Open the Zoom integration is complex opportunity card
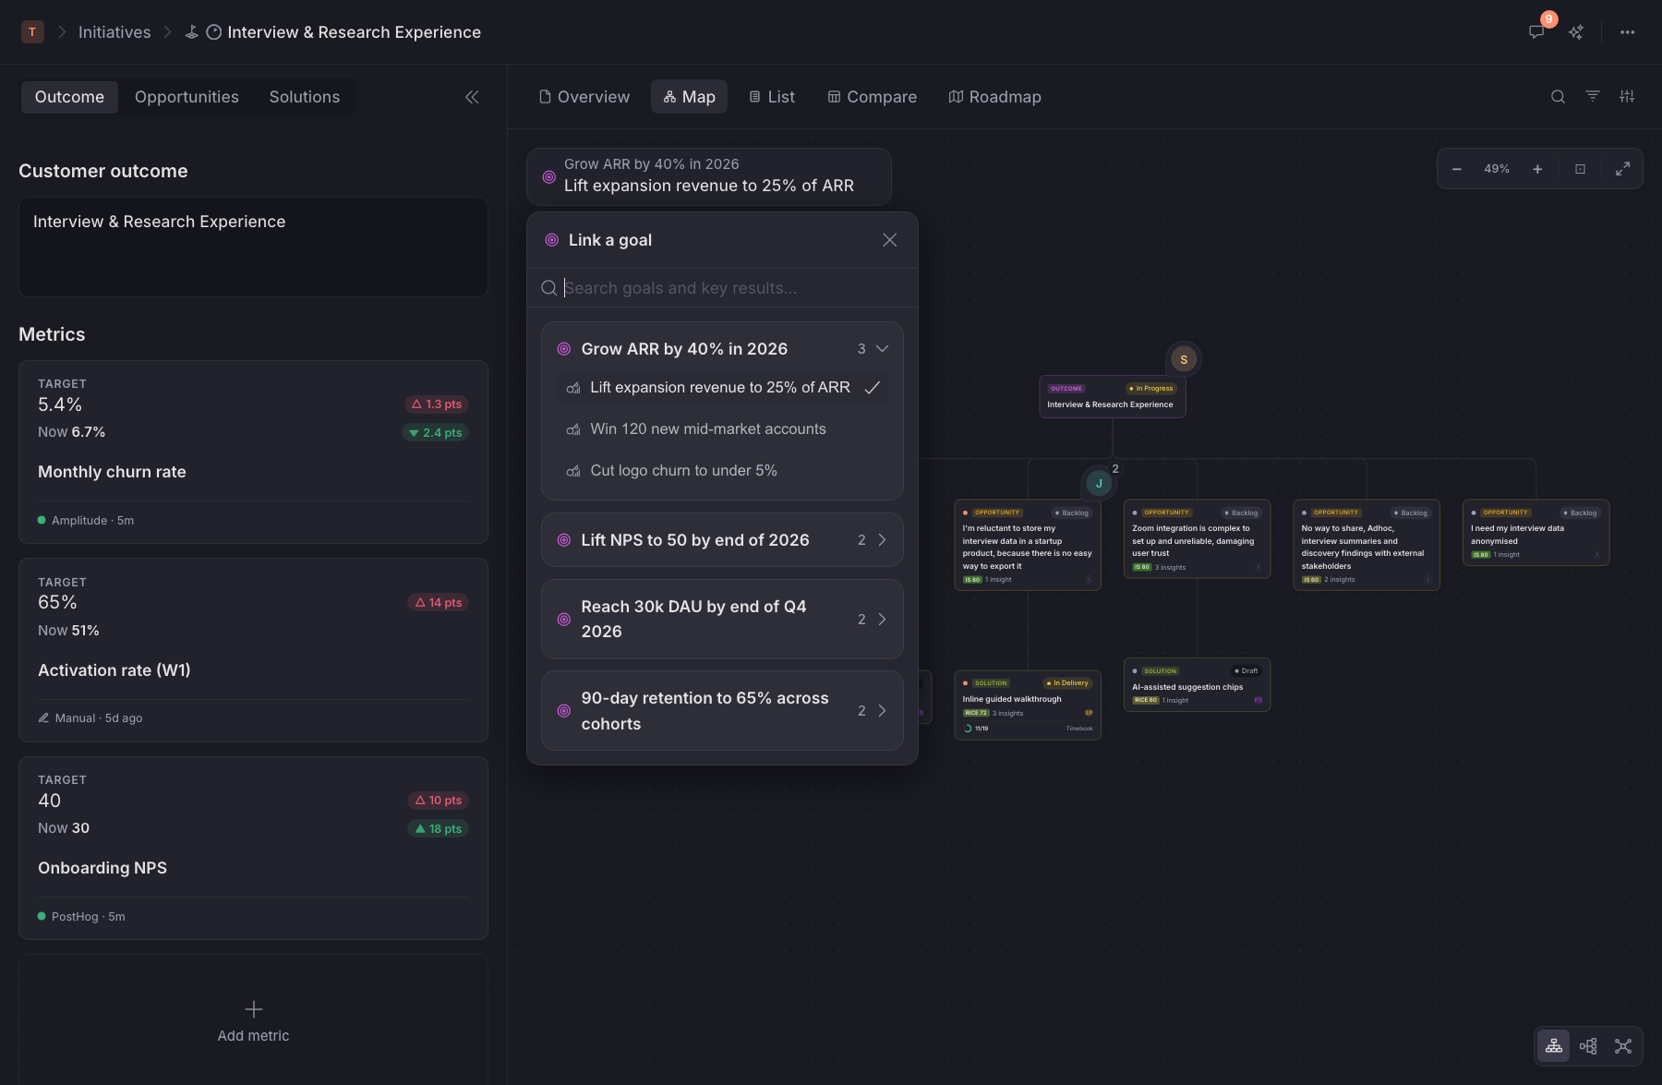Image resolution: width=1662 pixels, height=1085 pixels. click(x=1197, y=539)
